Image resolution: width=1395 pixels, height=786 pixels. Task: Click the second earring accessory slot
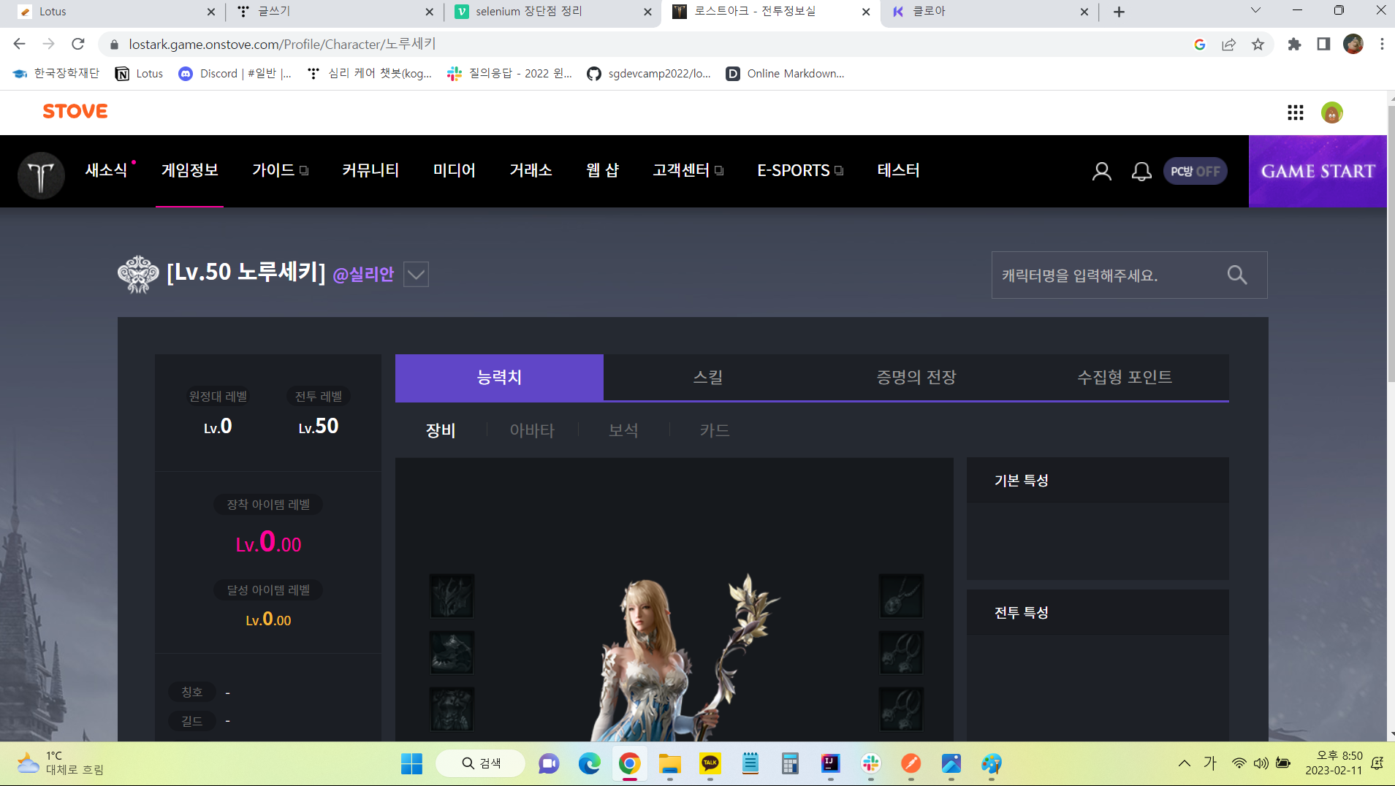pos(901,709)
